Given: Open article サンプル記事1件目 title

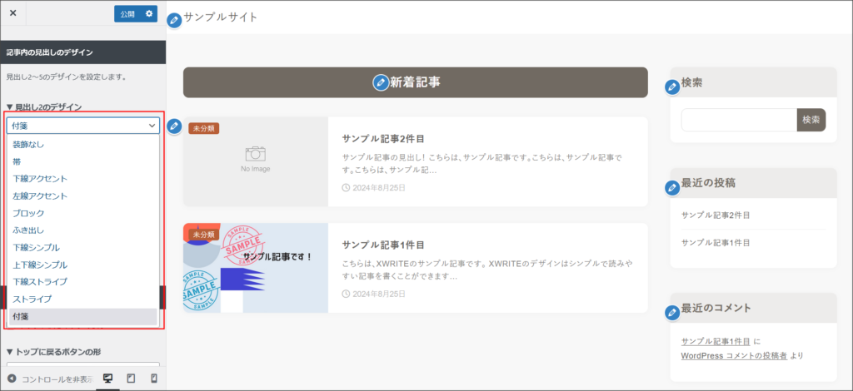Looking at the screenshot, I should (383, 245).
